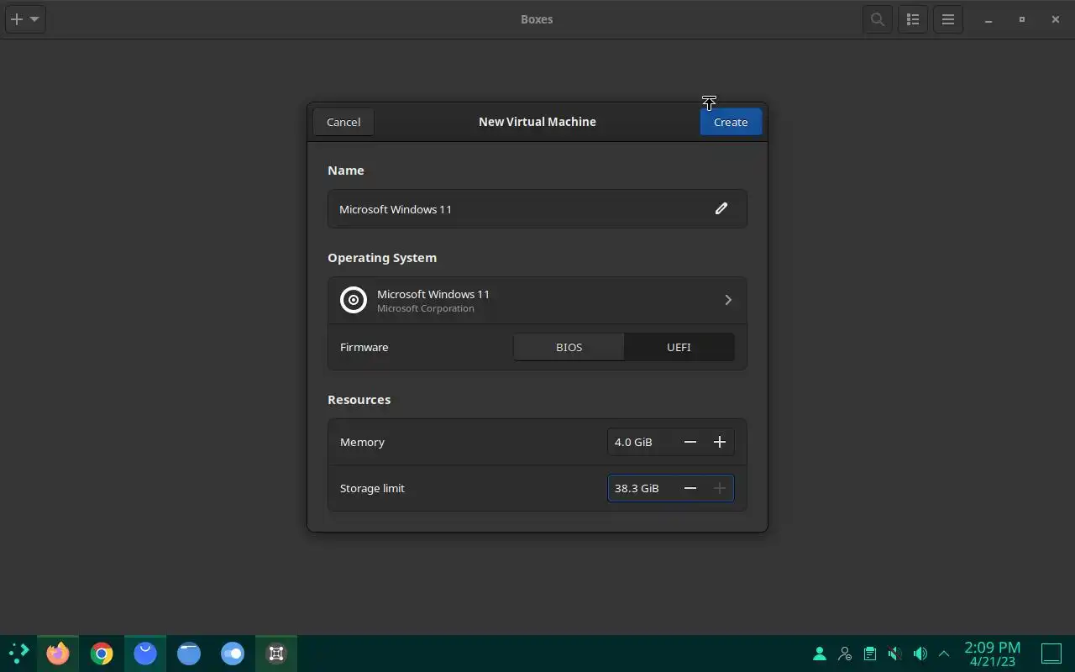Viewport: 1075px width, 672px height.
Task: Open the toggle-shaped settings app in taskbar
Action: point(233,653)
